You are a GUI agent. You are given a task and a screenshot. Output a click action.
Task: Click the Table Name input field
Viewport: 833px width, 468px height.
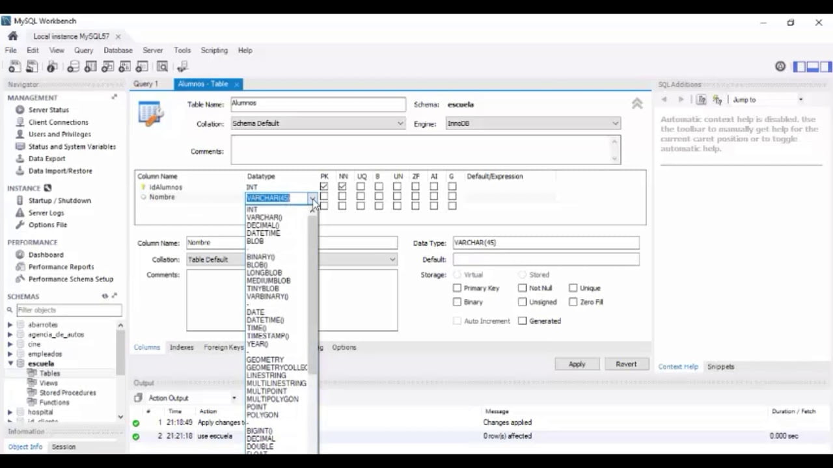318,104
